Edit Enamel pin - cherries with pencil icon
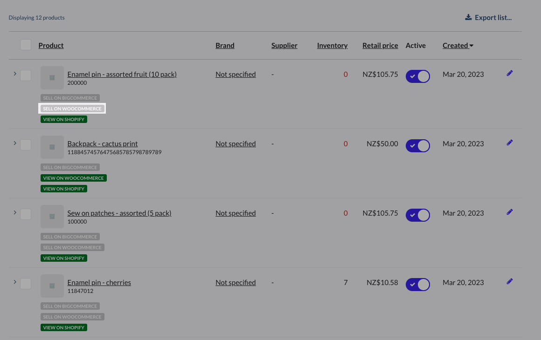Viewport: 541px width, 340px height. pos(509,281)
